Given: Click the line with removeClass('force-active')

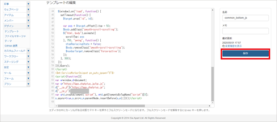Looking at the screenshot, I should (x=93, y=51).
